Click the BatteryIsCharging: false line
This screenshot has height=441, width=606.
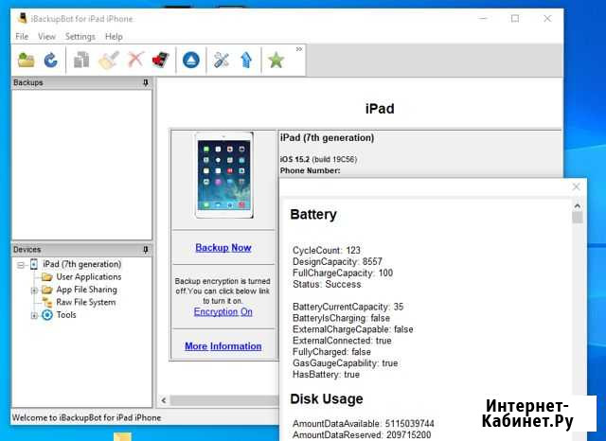341,318
